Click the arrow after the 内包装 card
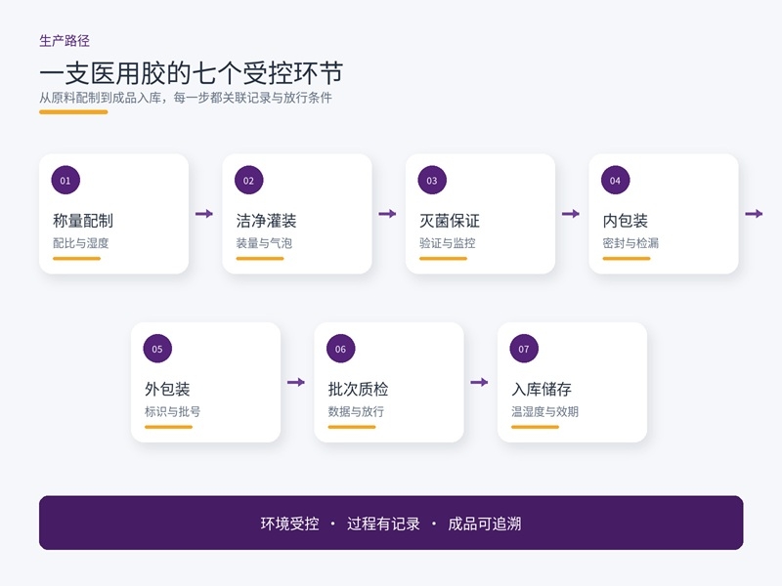The width and height of the screenshot is (782, 586). pos(754,214)
